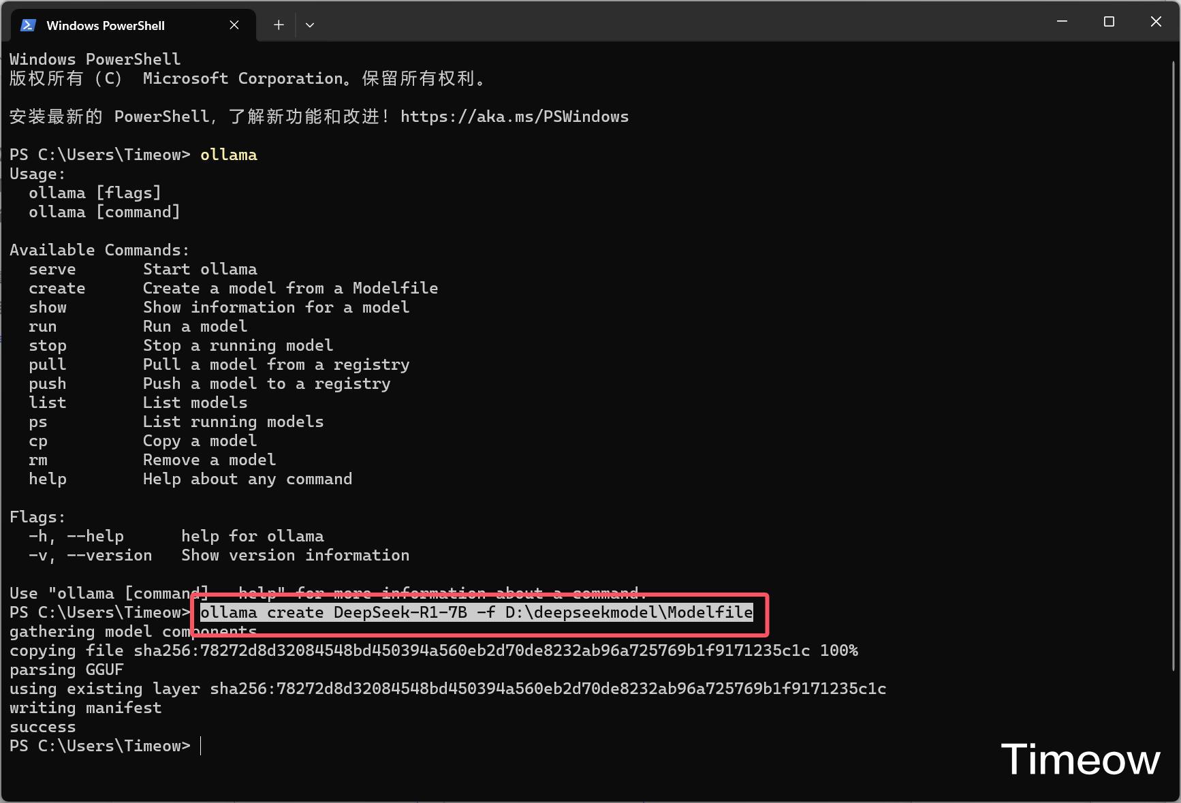This screenshot has height=803, width=1181.
Task: Click the PowerShell icon on the tab
Action: [x=28, y=25]
